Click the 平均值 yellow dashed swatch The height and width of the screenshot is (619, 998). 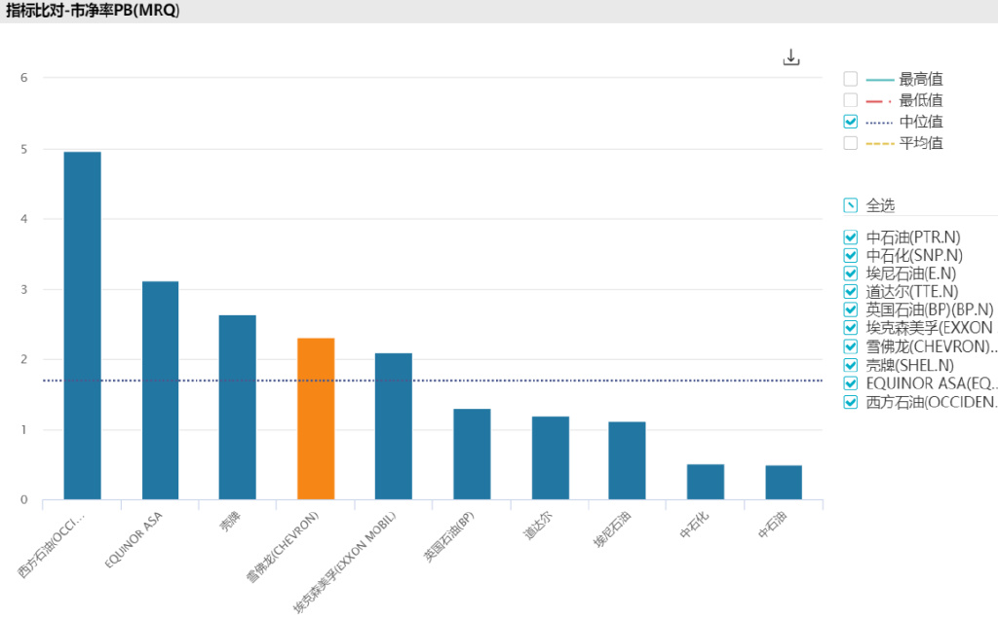tap(880, 144)
